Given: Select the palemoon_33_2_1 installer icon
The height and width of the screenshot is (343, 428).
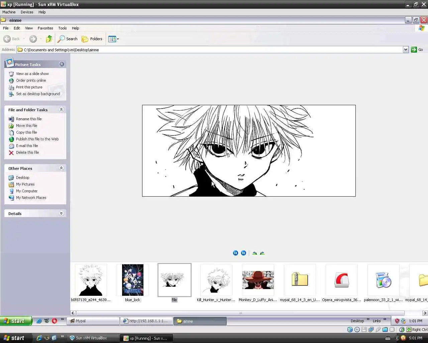Looking at the screenshot, I should [x=384, y=280].
